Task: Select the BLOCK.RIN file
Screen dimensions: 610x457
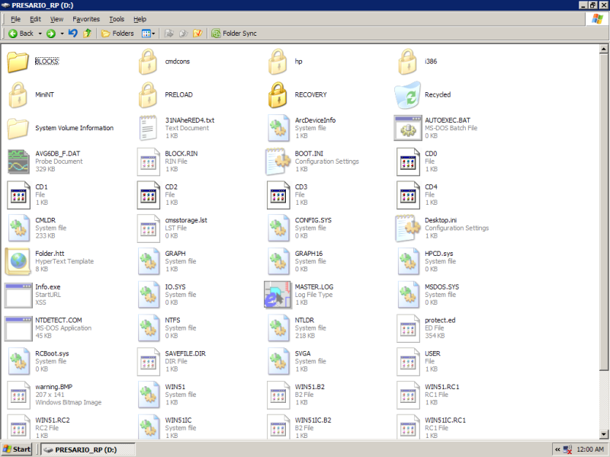Action: point(148,161)
